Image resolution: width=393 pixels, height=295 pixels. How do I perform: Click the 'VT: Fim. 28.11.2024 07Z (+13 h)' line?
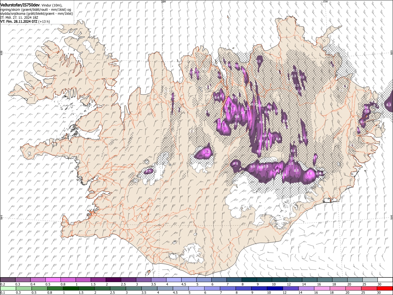[25, 22]
